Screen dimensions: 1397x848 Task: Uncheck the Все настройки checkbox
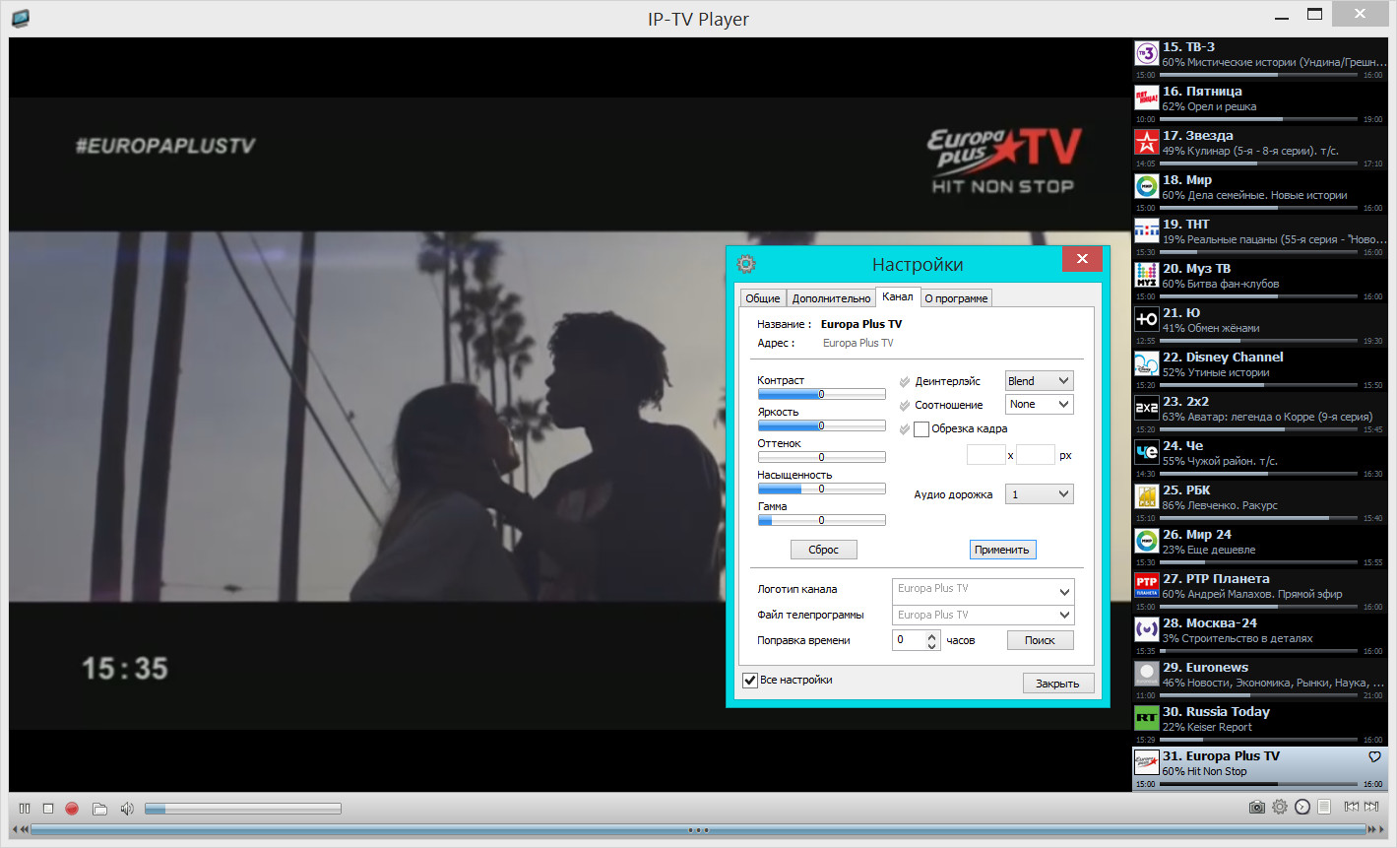750,680
